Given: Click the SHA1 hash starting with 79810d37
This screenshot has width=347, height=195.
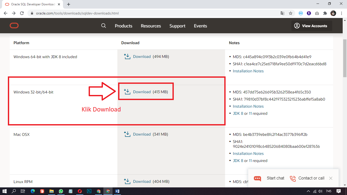Looking at the screenshot, I should tap(285, 99).
